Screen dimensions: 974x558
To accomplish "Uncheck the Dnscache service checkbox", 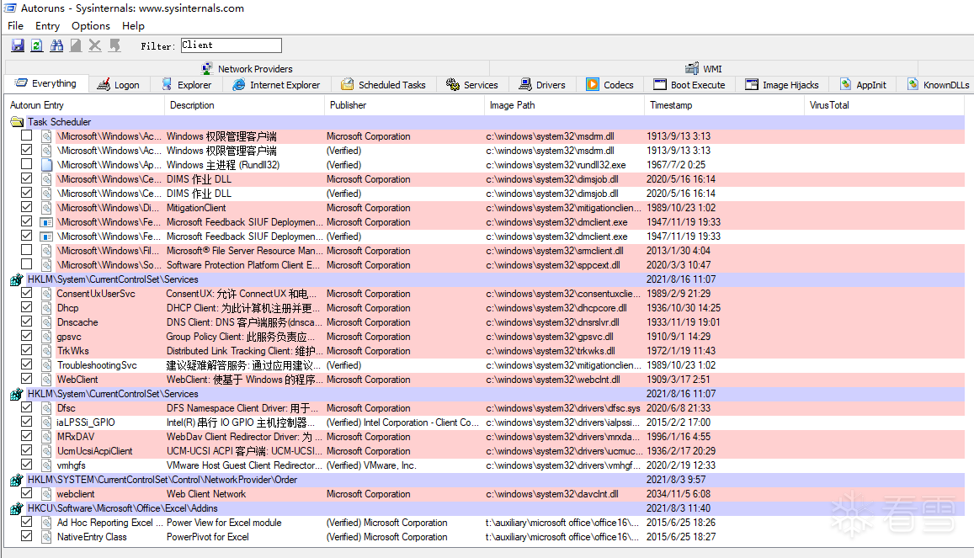I will (x=26, y=322).
